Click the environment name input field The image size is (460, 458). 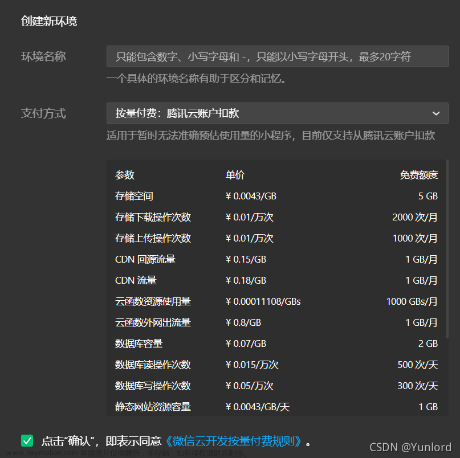point(277,56)
